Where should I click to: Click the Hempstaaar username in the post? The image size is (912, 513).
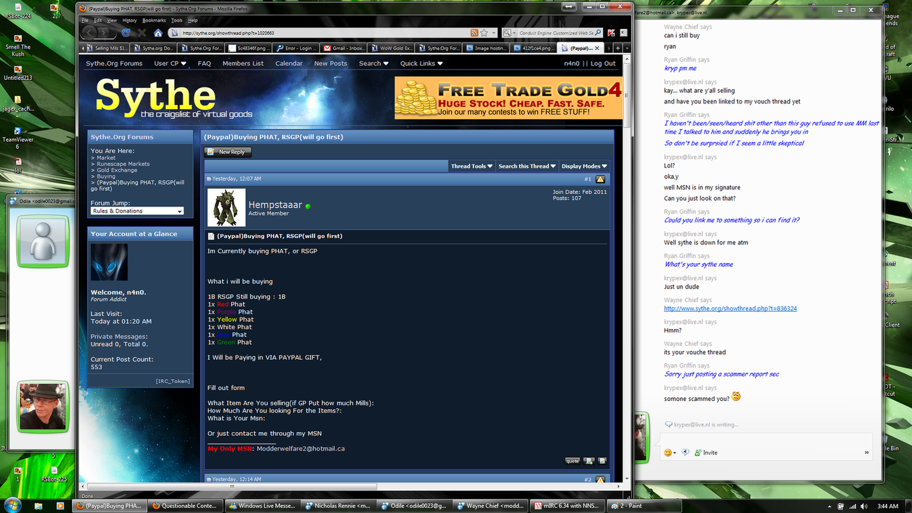[x=275, y=205]
